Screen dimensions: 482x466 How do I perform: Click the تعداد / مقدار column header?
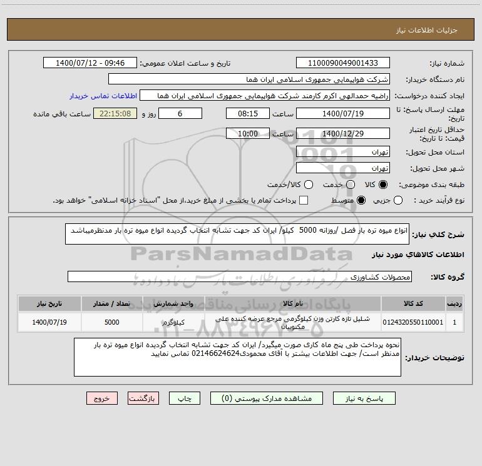(112, 304)
